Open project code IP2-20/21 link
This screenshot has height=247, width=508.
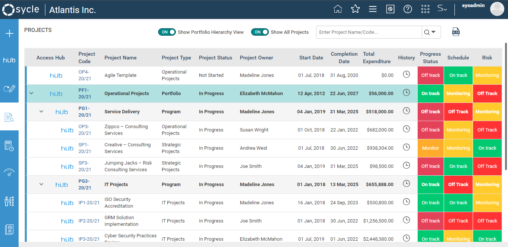(x=89, y=221)
